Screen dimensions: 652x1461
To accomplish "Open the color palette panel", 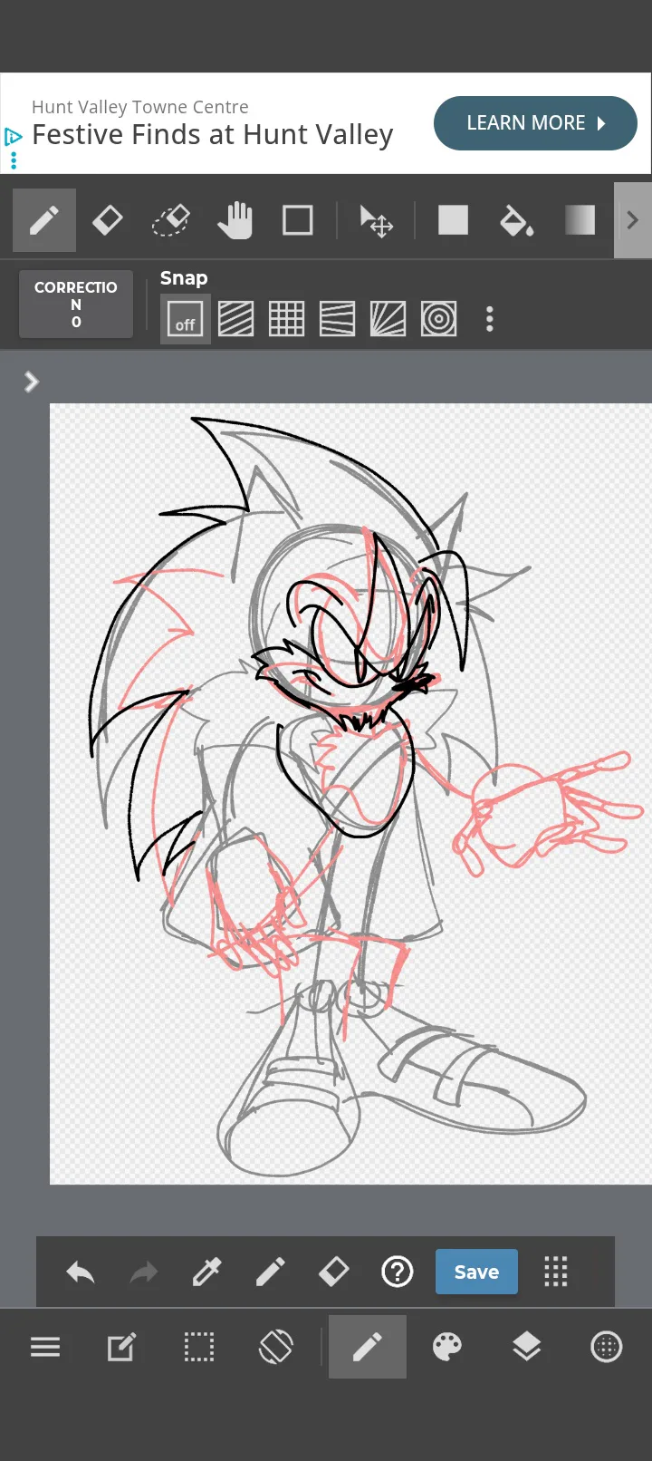I will pyautogui.click(x=447, y=1347).
